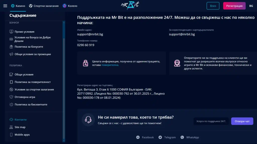The width and height of the screenshot is (257, 144).
Task: Click the welcome bonus conditions icon
Action: tap(11, 39)
